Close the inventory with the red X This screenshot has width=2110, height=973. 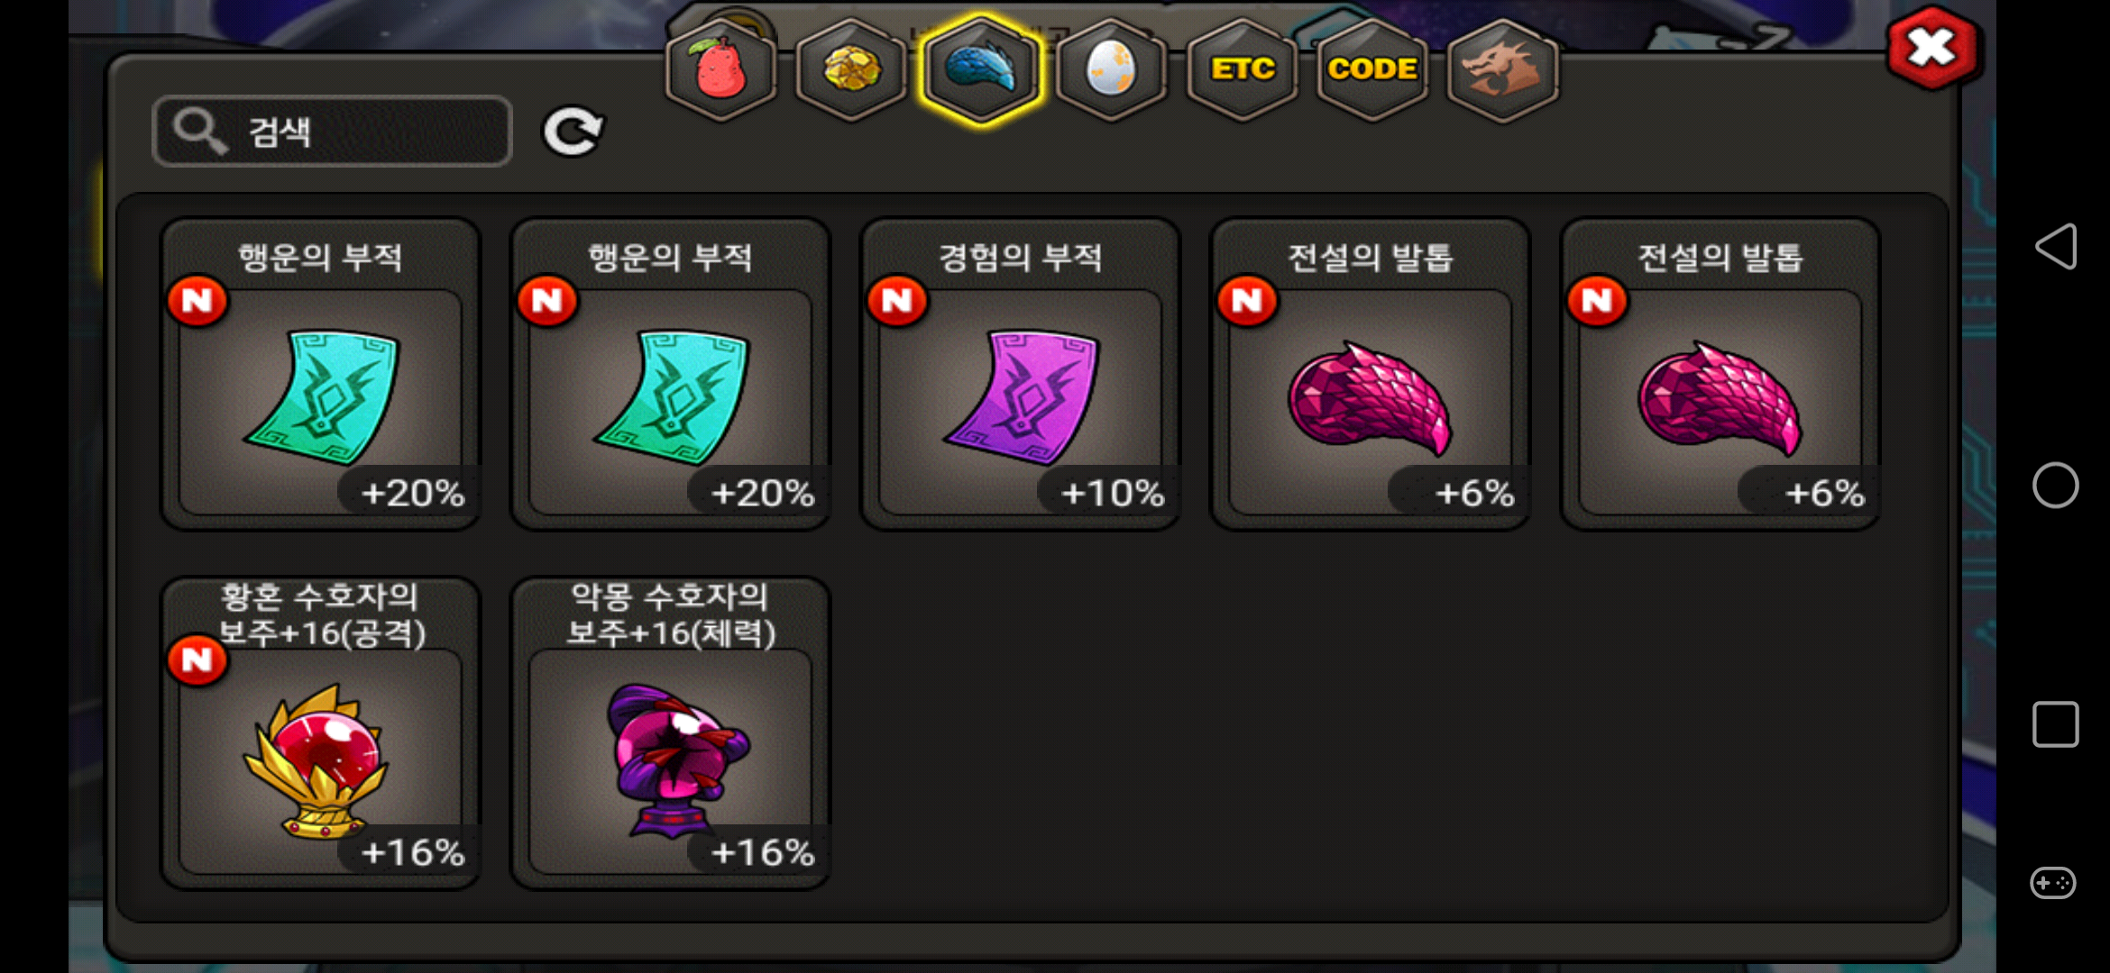1932,48
